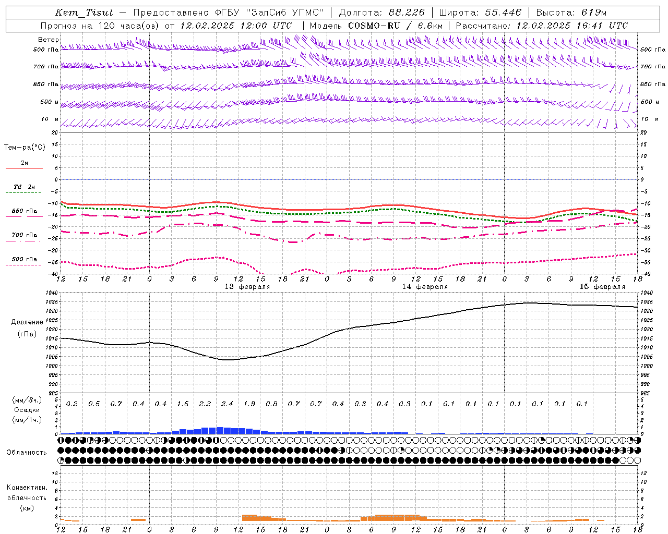
Task: Click the precipitation value '0.8'
Action: point(271,404)
